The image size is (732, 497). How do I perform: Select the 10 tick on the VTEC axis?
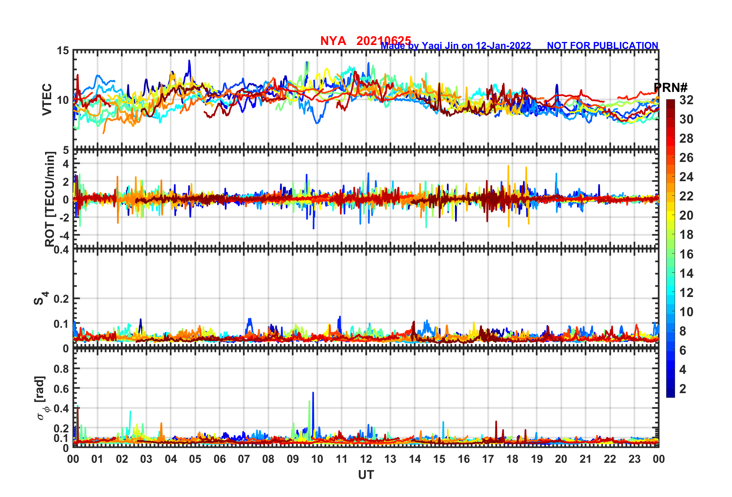63,100
